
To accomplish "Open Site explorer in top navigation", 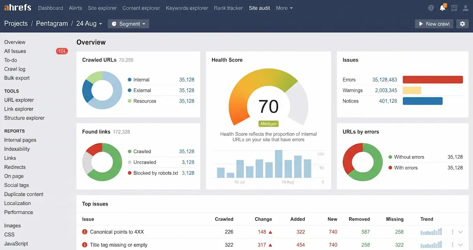I will [x=102, y=8].
